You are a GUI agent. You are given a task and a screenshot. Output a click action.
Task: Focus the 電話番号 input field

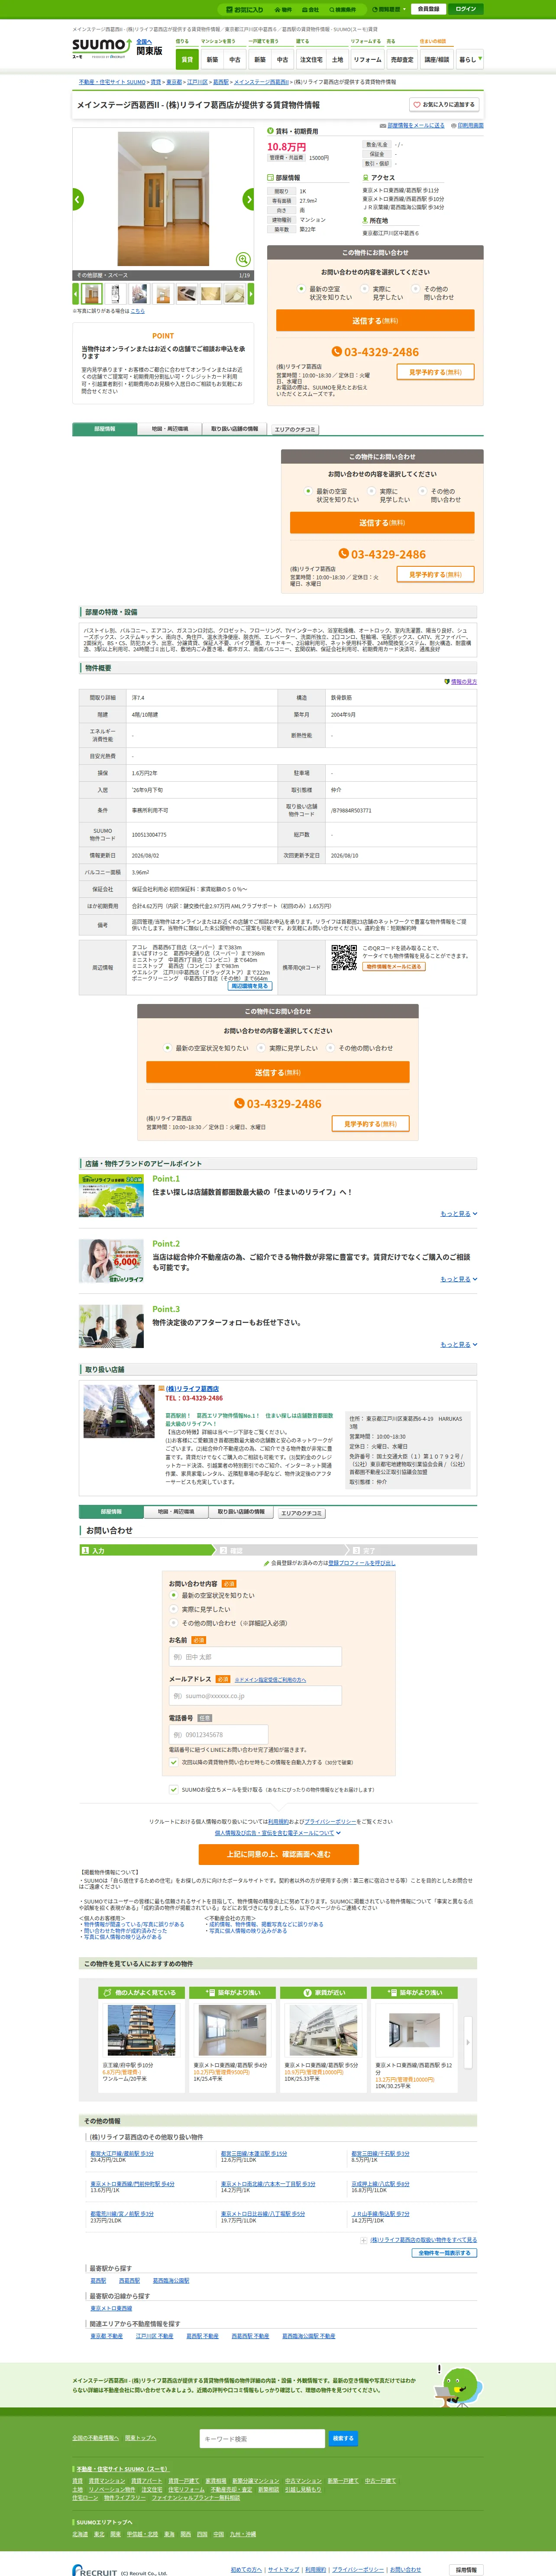pyautogui.click(x=218, y=1735)
